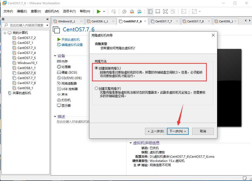Select the 内存 device row
The height and width of the screenshot is (181, 252).
(63, 61)
